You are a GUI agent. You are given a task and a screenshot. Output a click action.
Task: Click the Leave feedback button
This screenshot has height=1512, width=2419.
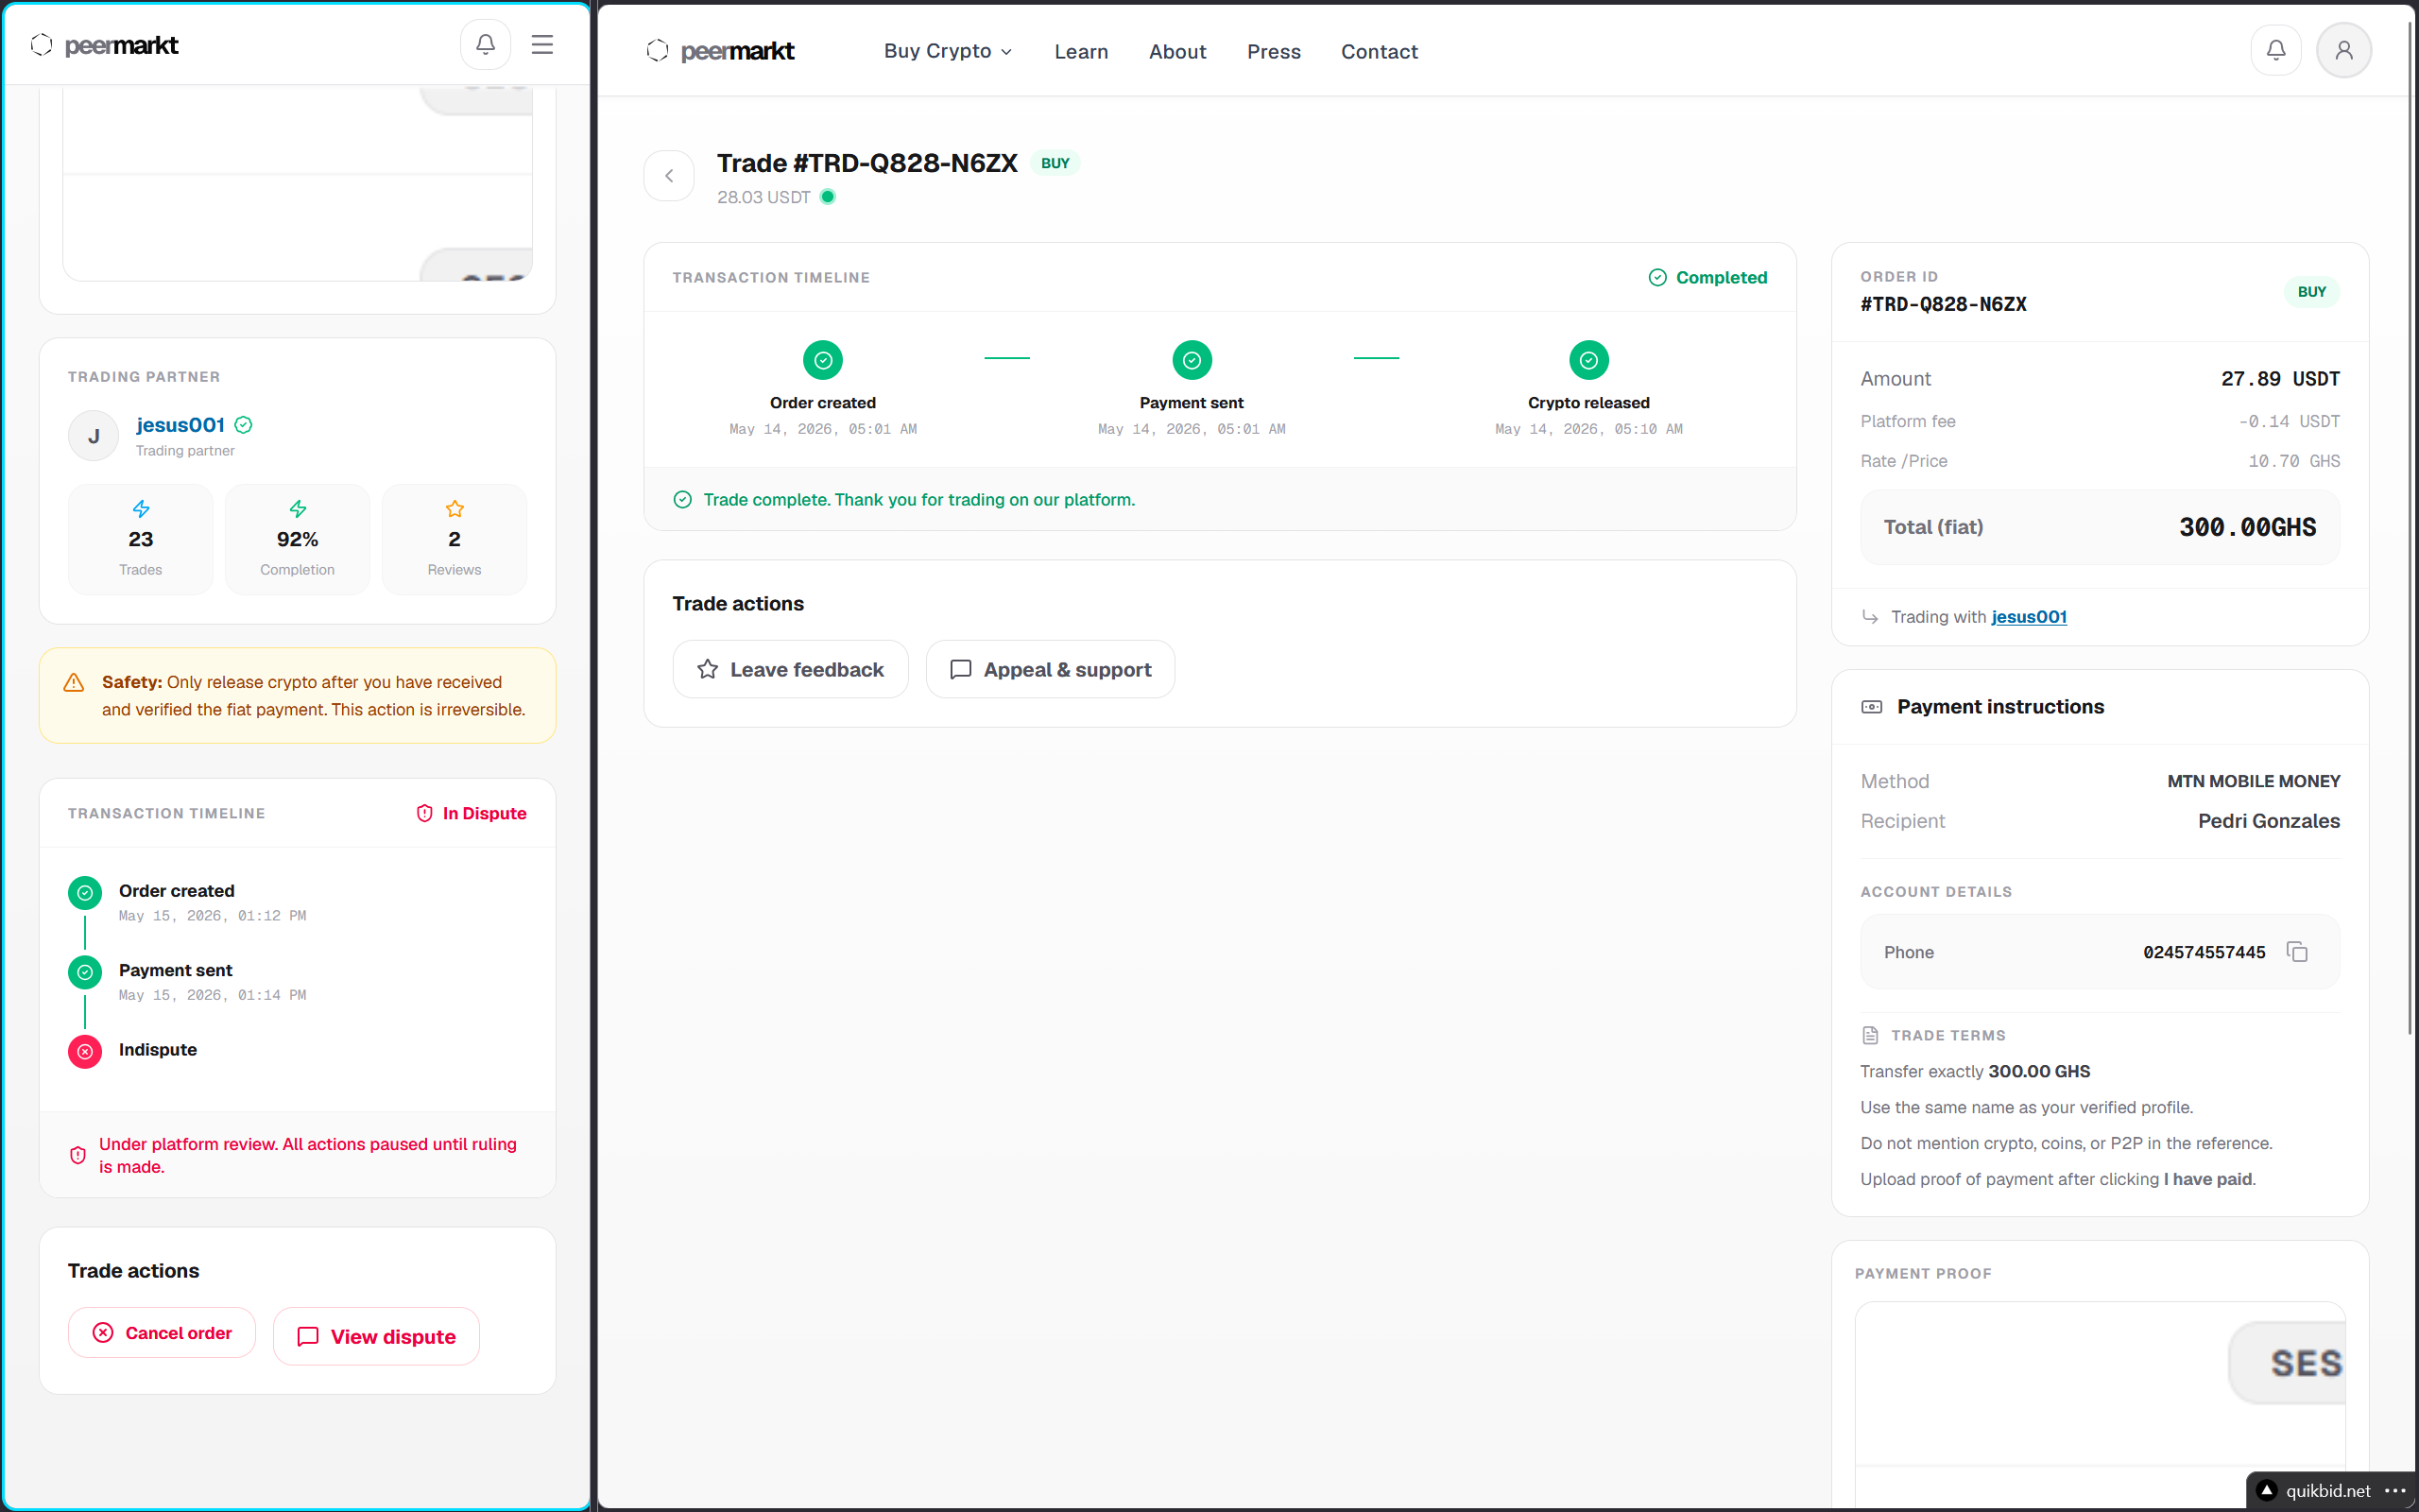pyautogui.click(x=790, y=669)
